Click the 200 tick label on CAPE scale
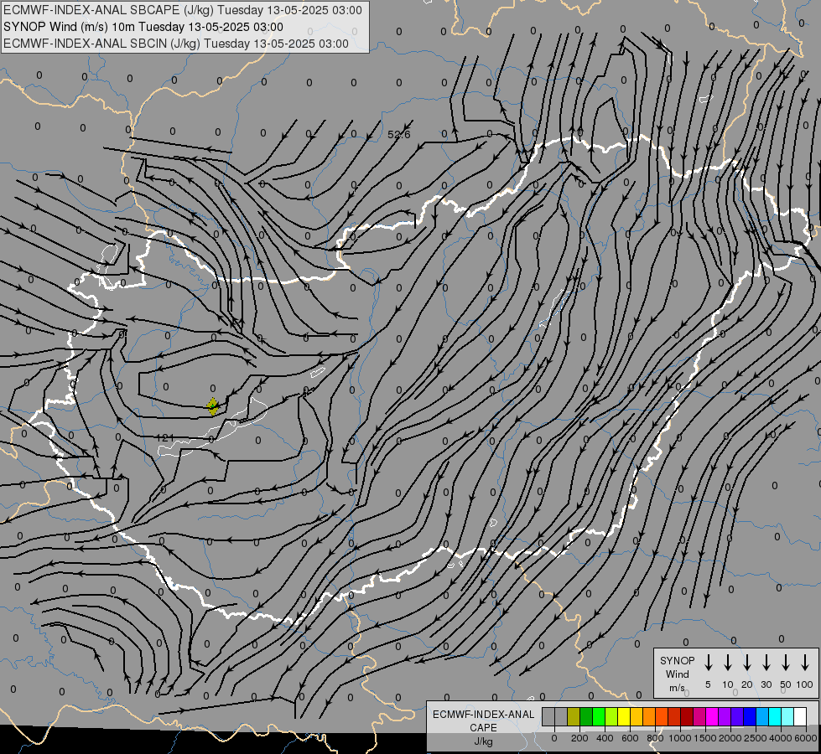This screenshot has height=754, width=821. 579,738
